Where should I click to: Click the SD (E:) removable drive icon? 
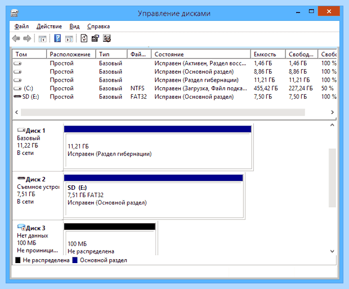click(x=17, y=96)
